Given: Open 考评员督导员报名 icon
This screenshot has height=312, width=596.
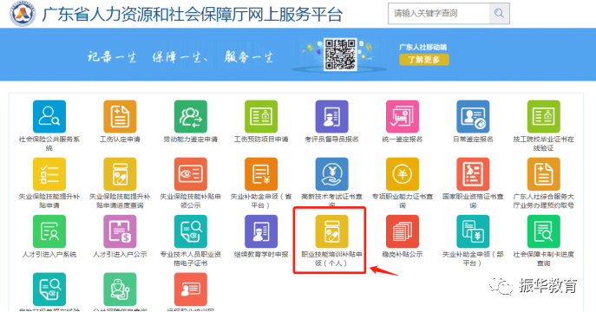Looking at the screenshot, I should [x=331, y=116].
